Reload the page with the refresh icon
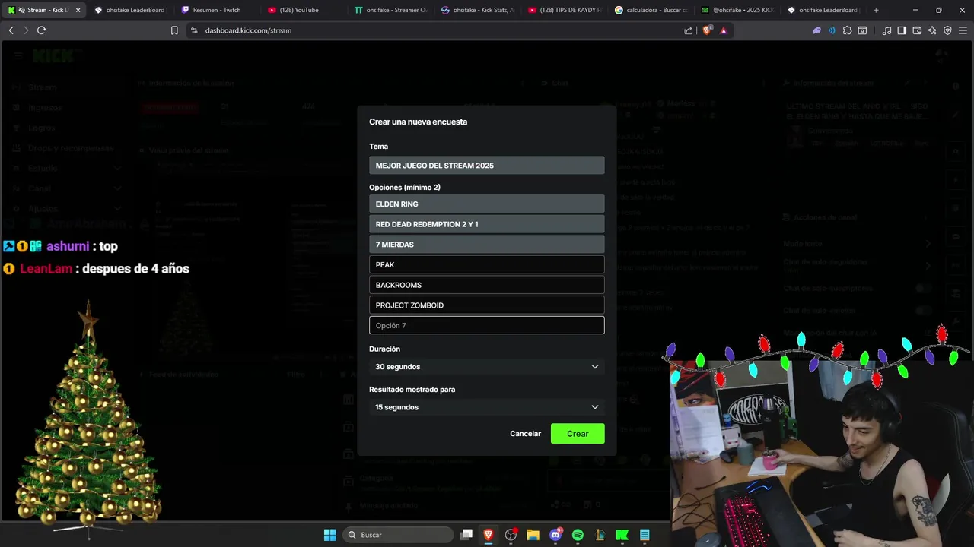This screenshot has width=974, height=547. pyautogui.click(x=41, y=30)
